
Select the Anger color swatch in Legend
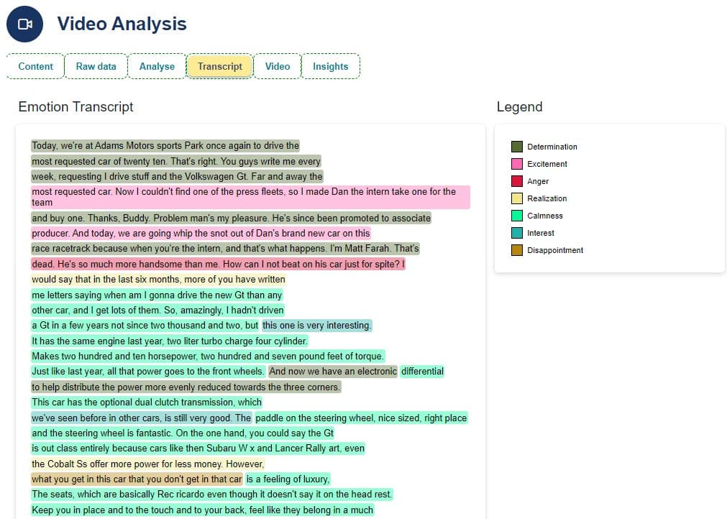pos(516,181)
